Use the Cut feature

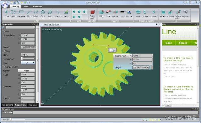[122, 14]
